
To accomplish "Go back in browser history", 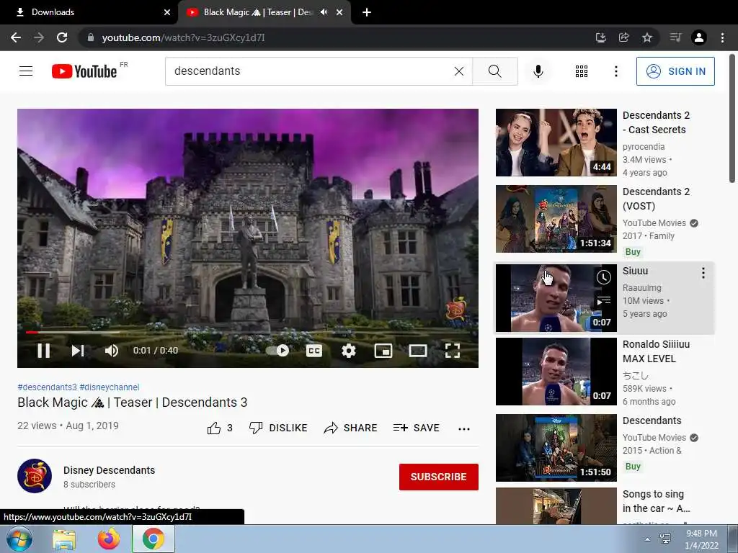I will pos(16,37).
